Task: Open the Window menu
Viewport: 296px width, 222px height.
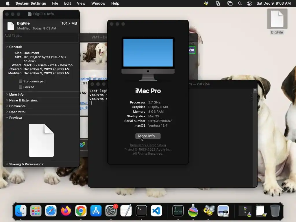Action: click(98, 3)
